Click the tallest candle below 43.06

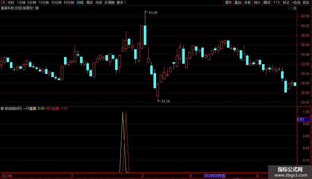coord(145,35)
